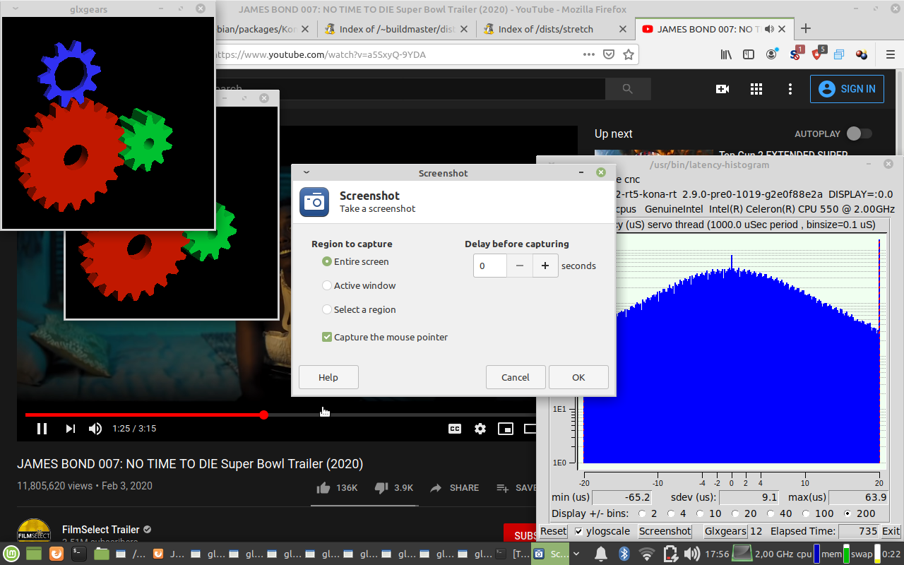Bookmark this page with star icon
Image resolution: width=904 pixels, height=565 pixels.
click(628, 54)
